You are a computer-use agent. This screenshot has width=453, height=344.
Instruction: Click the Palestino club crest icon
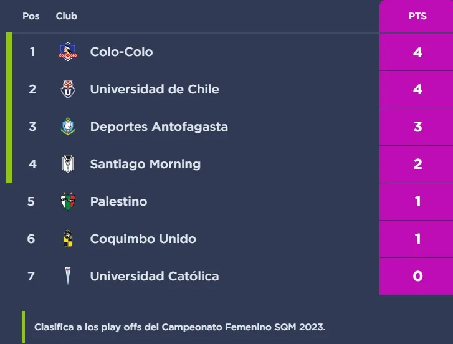click(67, 201)
